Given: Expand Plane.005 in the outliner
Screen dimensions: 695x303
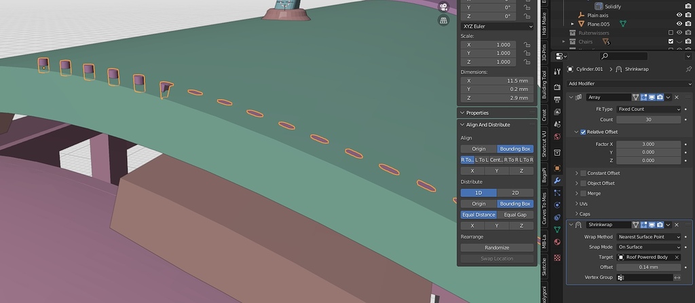Looking at the screenshot, I should click(x=572, y=24).
